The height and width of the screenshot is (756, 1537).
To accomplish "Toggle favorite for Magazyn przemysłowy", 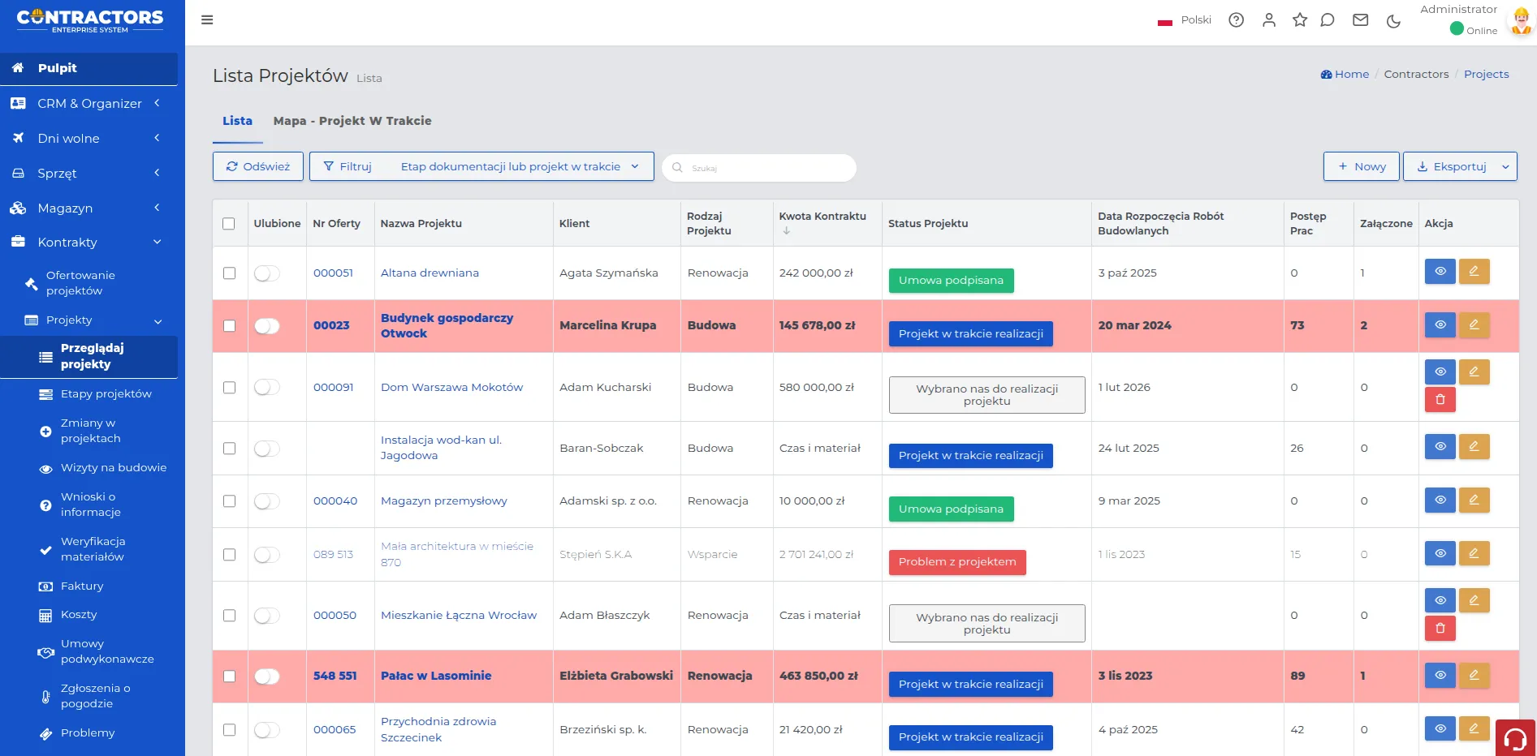I will 266,502.
